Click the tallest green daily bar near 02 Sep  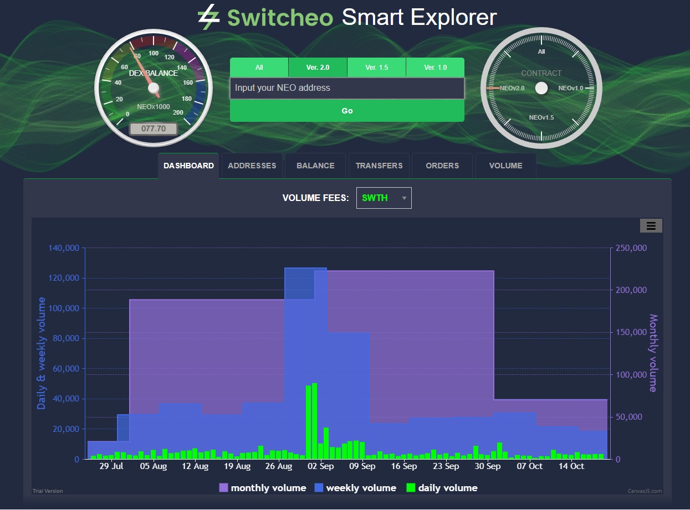[x=314, y=421]
